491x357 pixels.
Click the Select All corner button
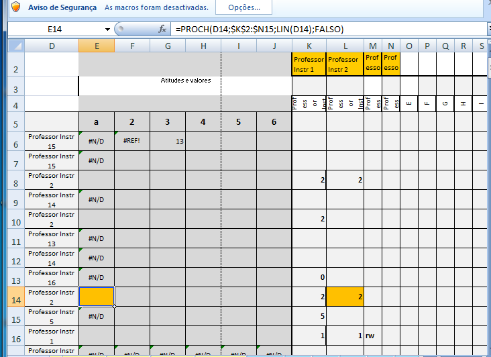pyautogui.click(x=16, y=46)
